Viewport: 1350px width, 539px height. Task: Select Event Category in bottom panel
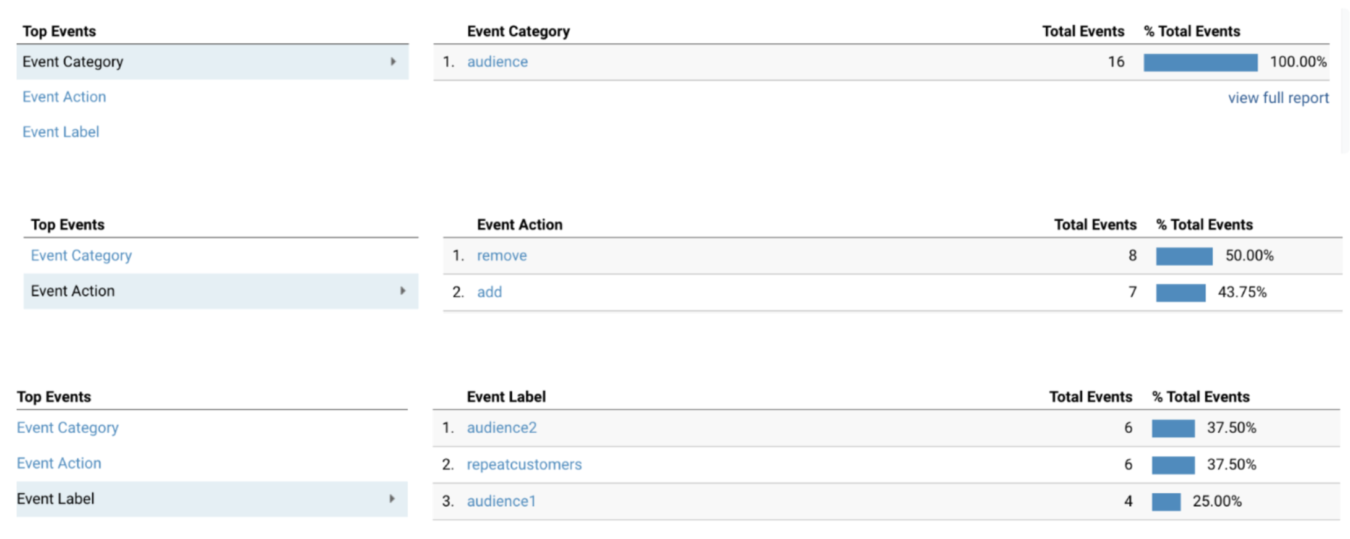pos(67,428)
